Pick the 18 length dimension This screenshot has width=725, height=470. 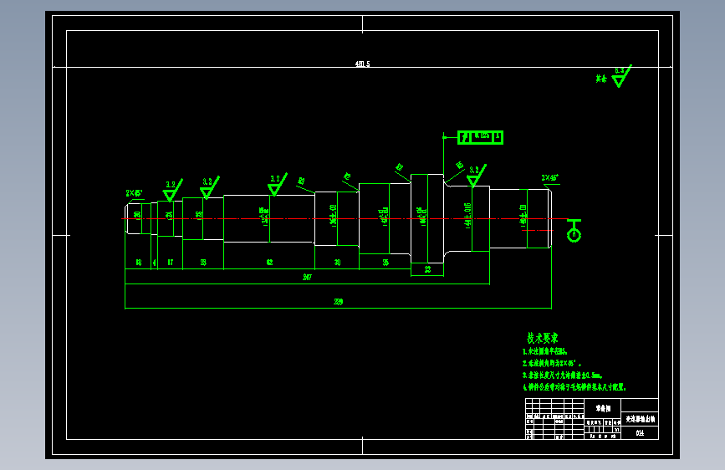click(138, 263)
